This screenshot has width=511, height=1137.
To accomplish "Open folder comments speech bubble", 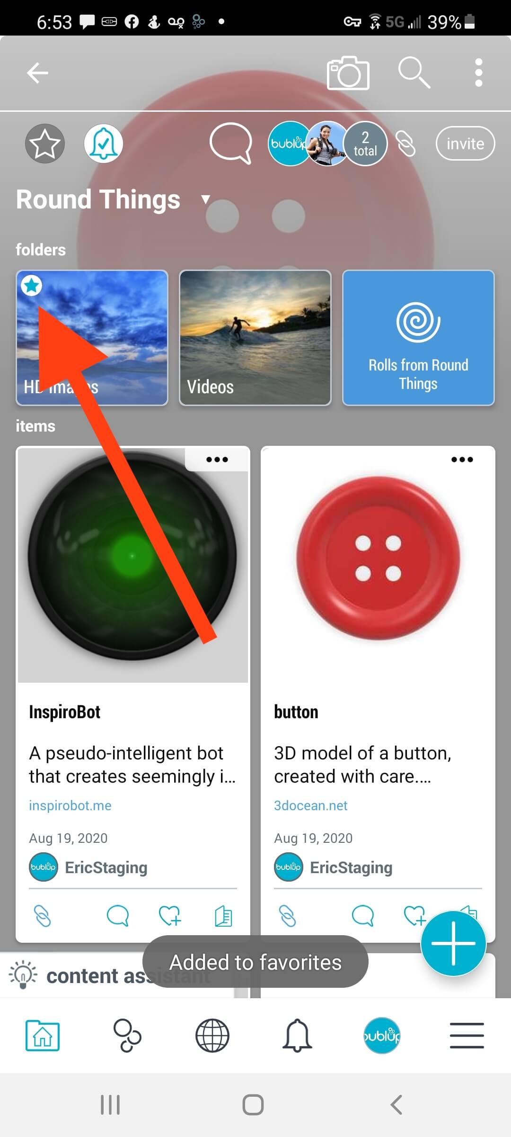I will [230, 144].
